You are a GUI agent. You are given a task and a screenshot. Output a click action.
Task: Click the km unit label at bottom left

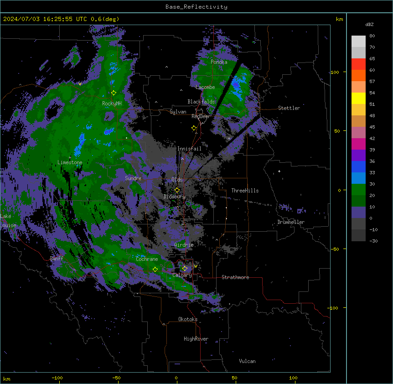(7, 379)
